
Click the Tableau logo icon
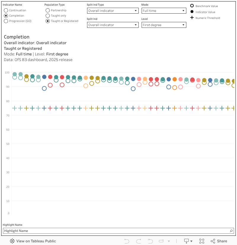point(12,241)
